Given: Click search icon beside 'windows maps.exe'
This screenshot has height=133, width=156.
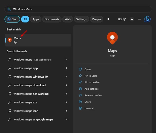Looking at the screenshot, I should pyautogui.click(x=10, y=102).
